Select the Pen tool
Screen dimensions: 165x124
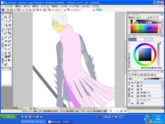pos(6,37)
